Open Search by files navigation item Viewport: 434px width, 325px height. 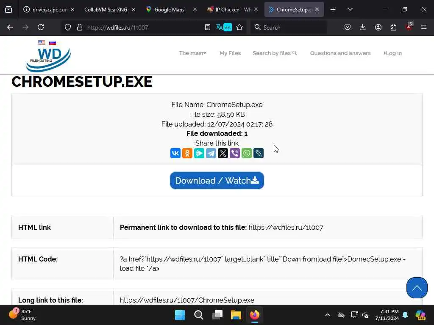click(275, 53)
